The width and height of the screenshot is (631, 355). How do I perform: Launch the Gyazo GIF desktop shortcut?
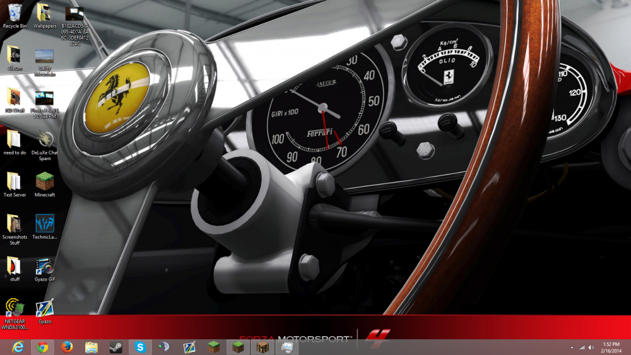pyautogui.click(x=45, y=269)
